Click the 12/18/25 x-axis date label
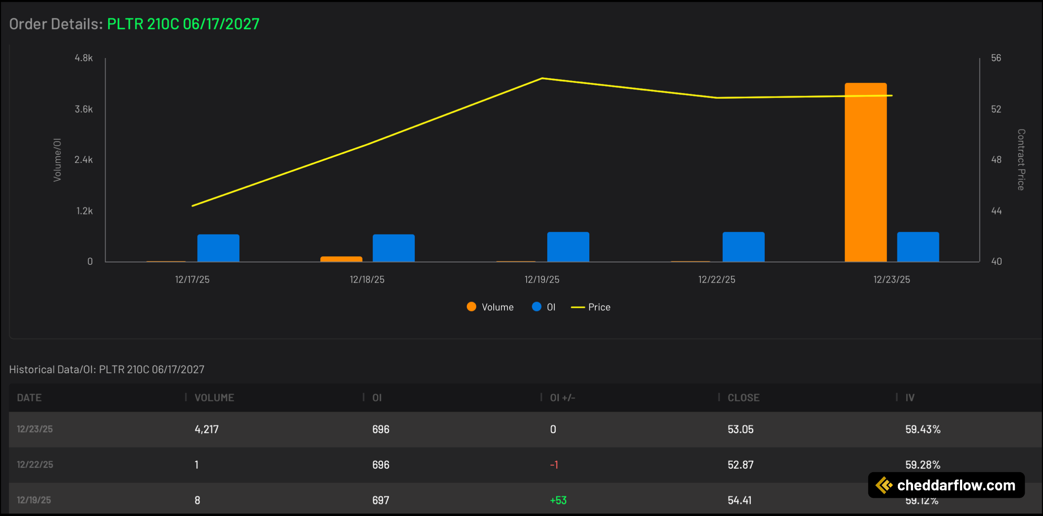The height and width of the screenshot is (516, 1043). 367,279
